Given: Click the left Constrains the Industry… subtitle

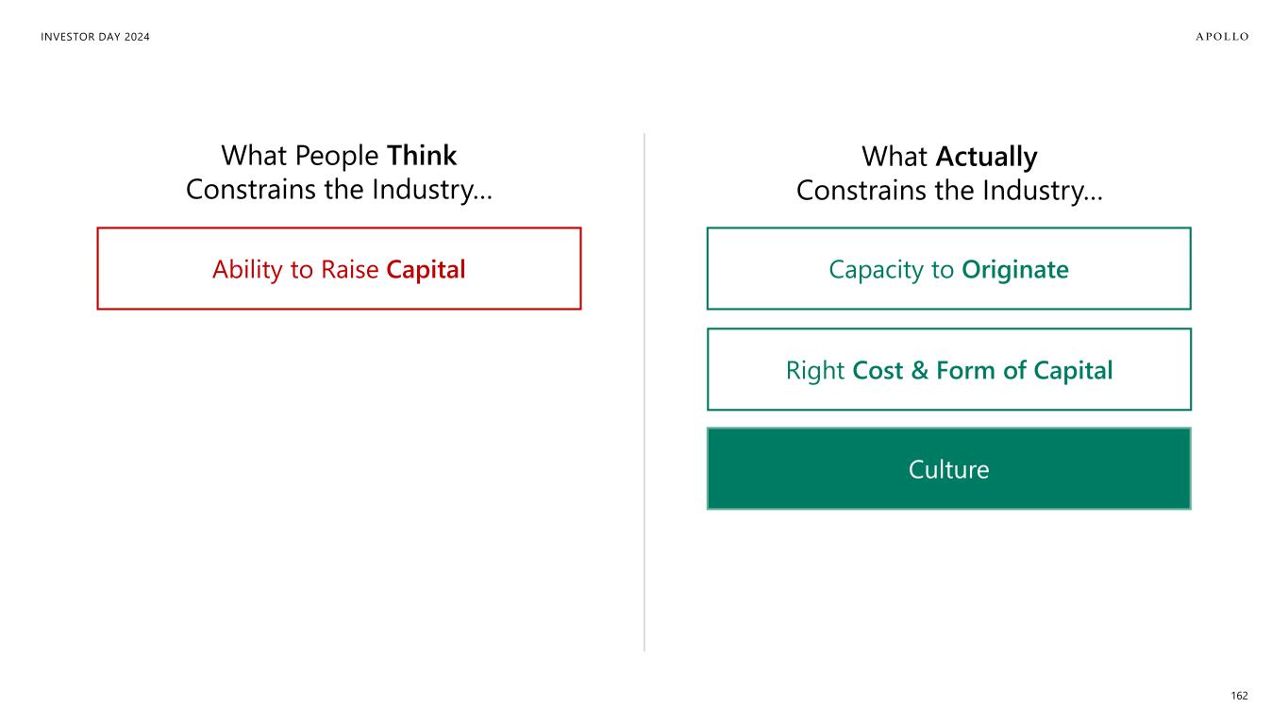Looking at the screenshot, I should pos(339,190).
